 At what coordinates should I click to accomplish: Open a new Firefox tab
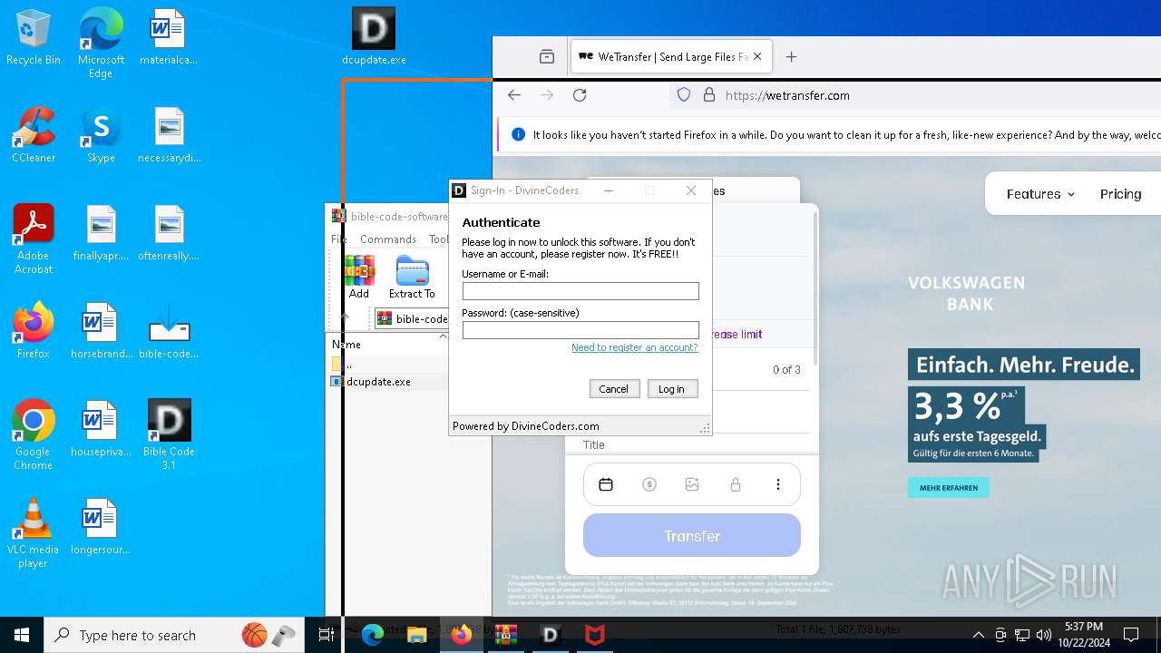click(x=791, y=56)
